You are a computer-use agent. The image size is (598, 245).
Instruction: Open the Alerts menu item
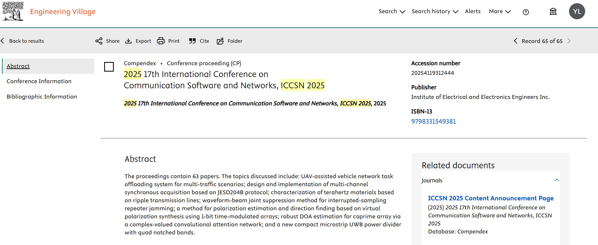[x=473, y=12]
